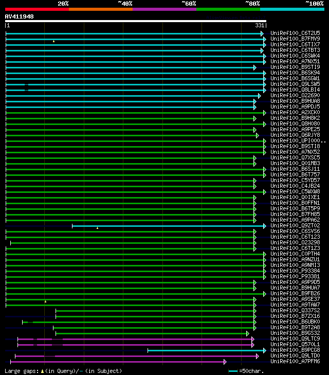Click the UniRef100_Q337S2 hit name

[x=295, y=310]
